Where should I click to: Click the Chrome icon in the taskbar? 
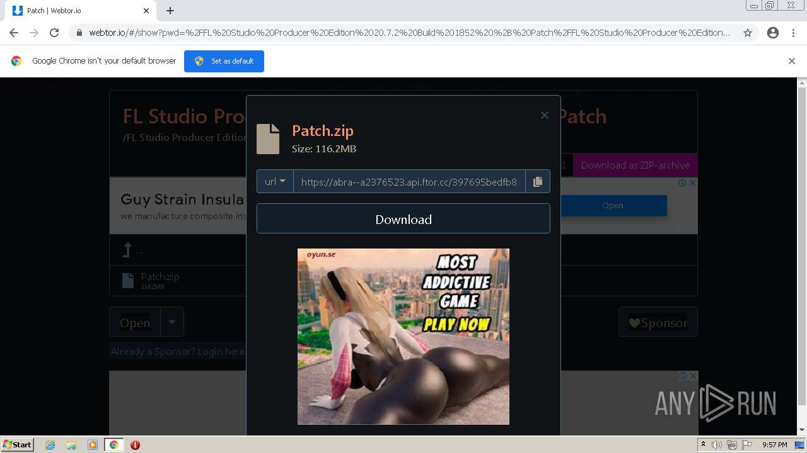[113, 445]
